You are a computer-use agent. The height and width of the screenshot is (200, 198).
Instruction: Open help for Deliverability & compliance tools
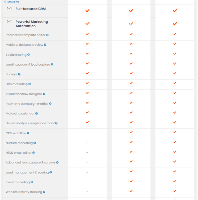tap(56, 123)
